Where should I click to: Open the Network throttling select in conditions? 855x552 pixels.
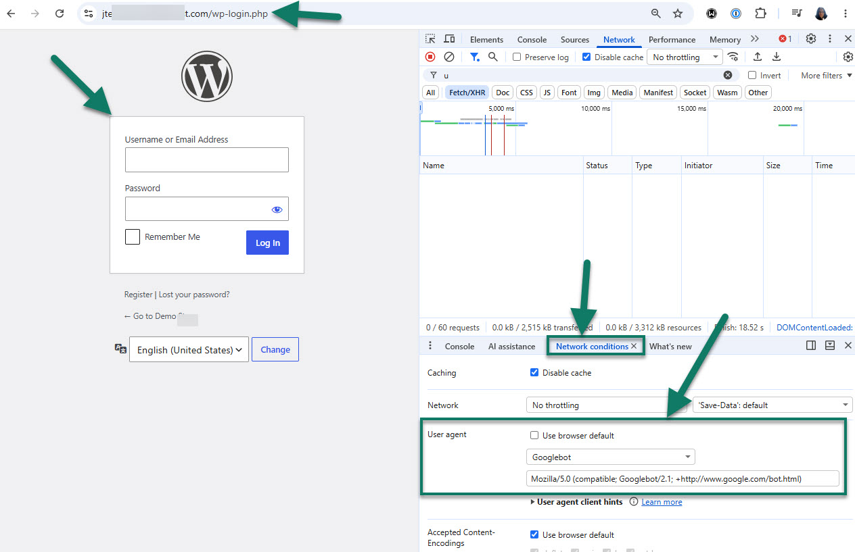(x=607, y=405)
